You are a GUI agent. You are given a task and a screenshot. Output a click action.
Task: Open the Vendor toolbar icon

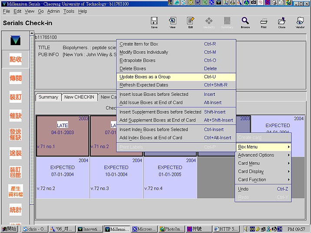click(300, 22)
